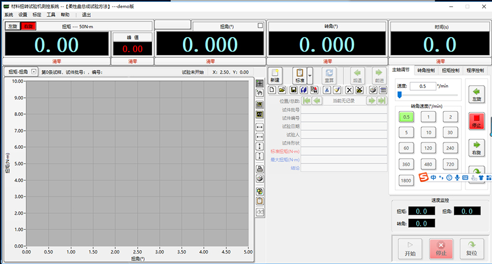The image size is (492, 264).
Task: Click the speed slider handle
Action: pyautogui.click(x=399, y=95)
